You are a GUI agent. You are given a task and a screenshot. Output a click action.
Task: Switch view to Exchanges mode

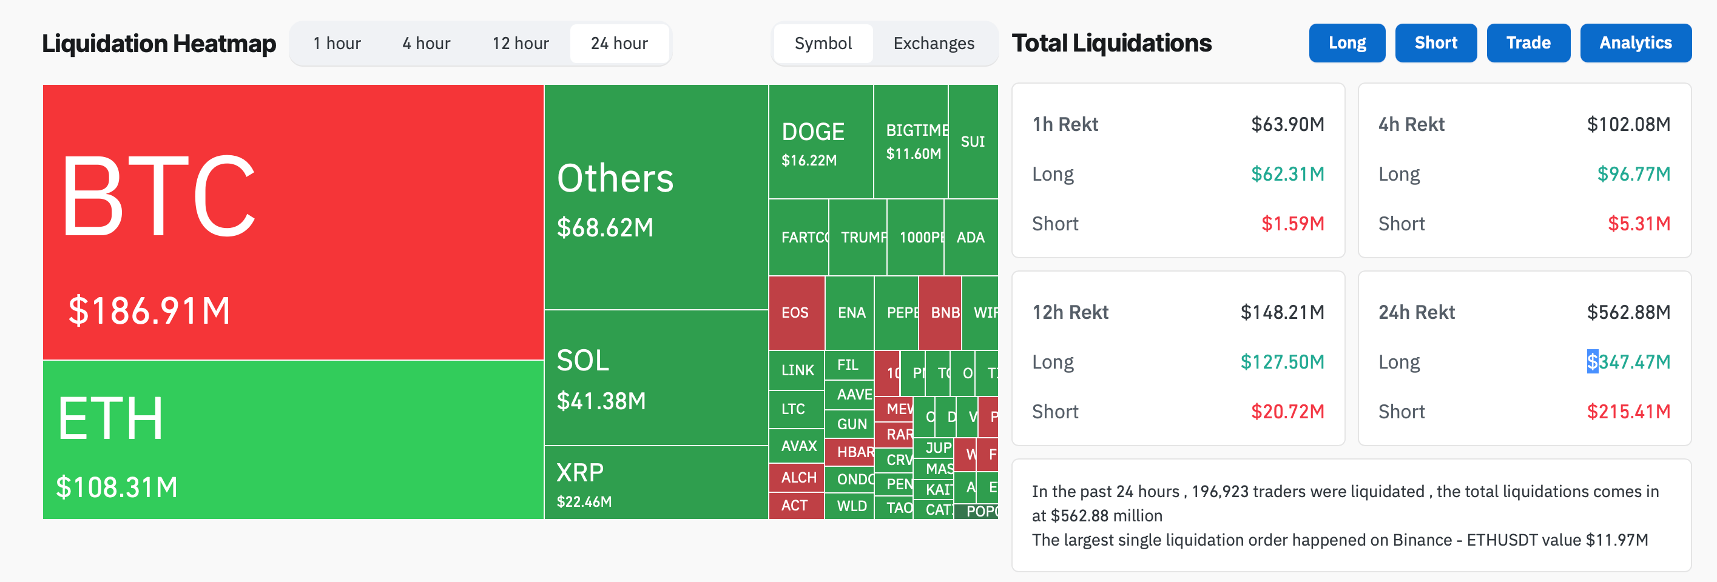[x=933, y=43]
